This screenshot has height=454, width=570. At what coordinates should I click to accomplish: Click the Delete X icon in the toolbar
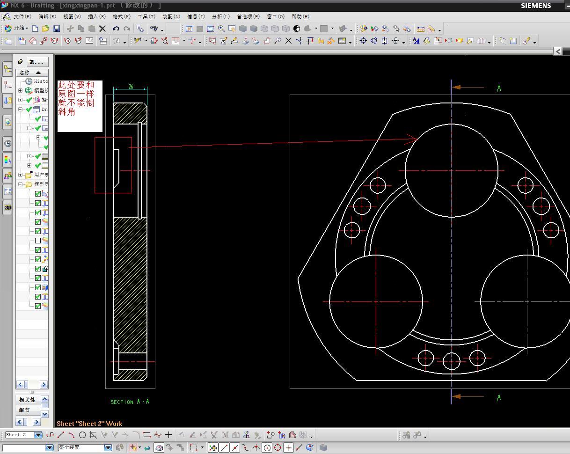pyautogui.click(x=102, y=29)
